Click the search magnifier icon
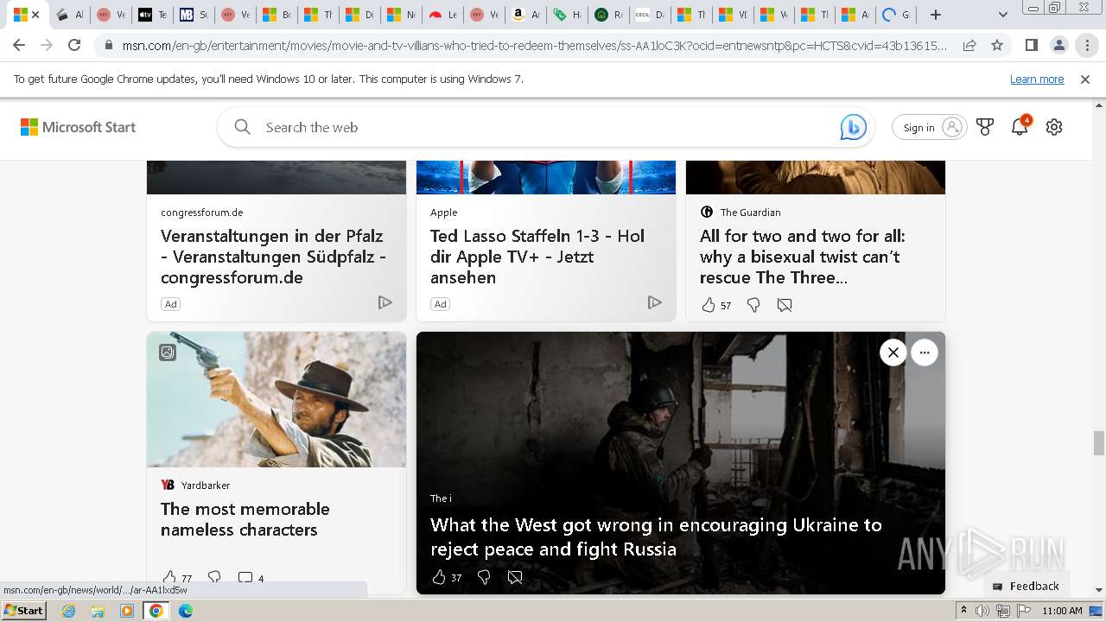Screen dimensions: 1106x622 tap(243, 127)
